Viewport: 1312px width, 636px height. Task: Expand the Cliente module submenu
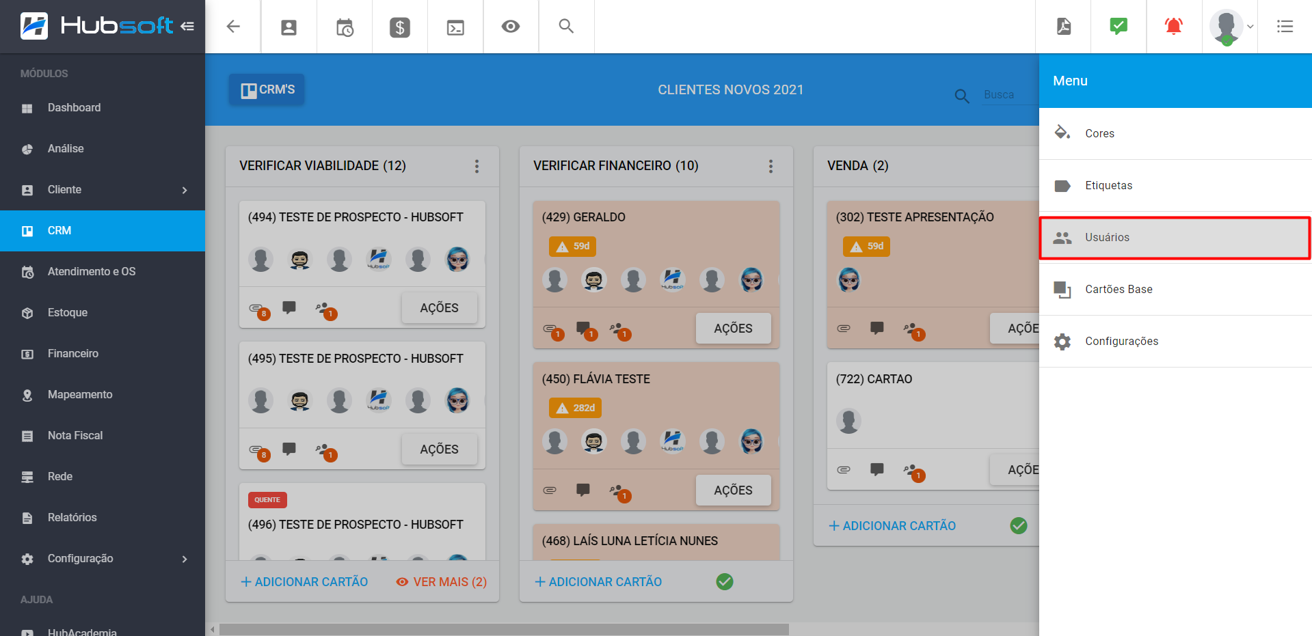click(x=184, y=190)
